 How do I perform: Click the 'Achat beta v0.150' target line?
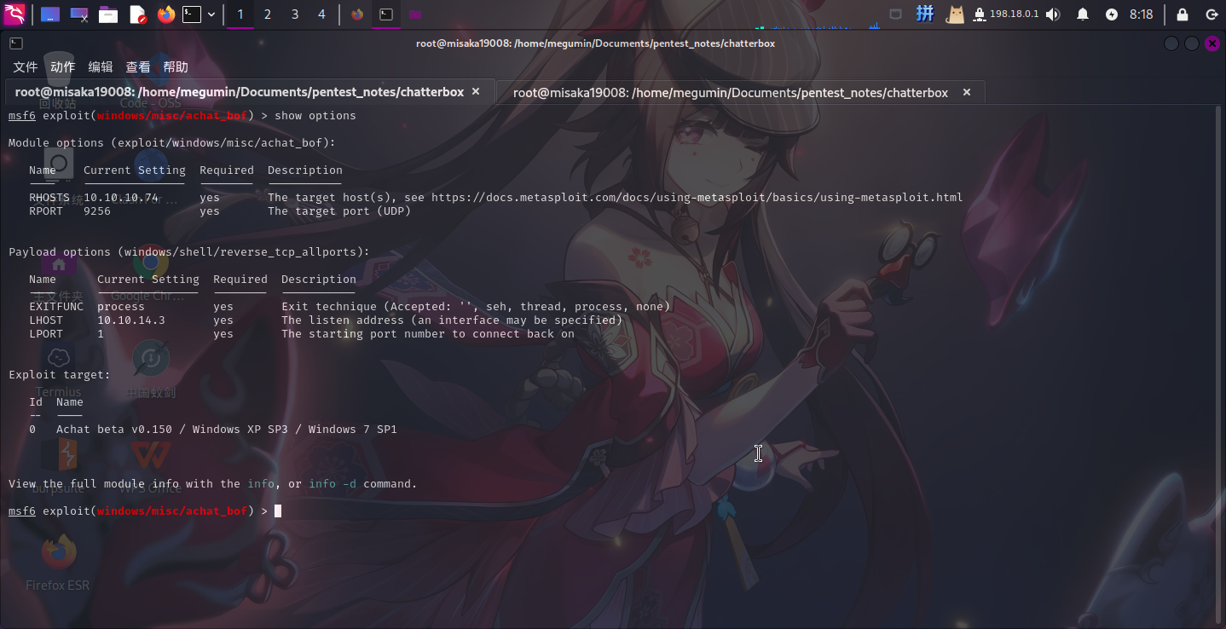(227, 430)
